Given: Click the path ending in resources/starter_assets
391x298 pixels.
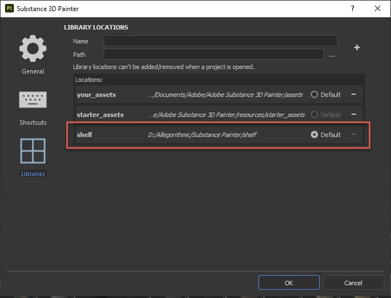Looking at the screenshot, I should click(x=227, y=115).
